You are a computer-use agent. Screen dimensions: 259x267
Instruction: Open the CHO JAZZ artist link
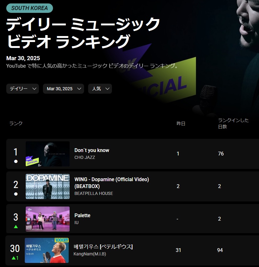click(x=85, y=157)
